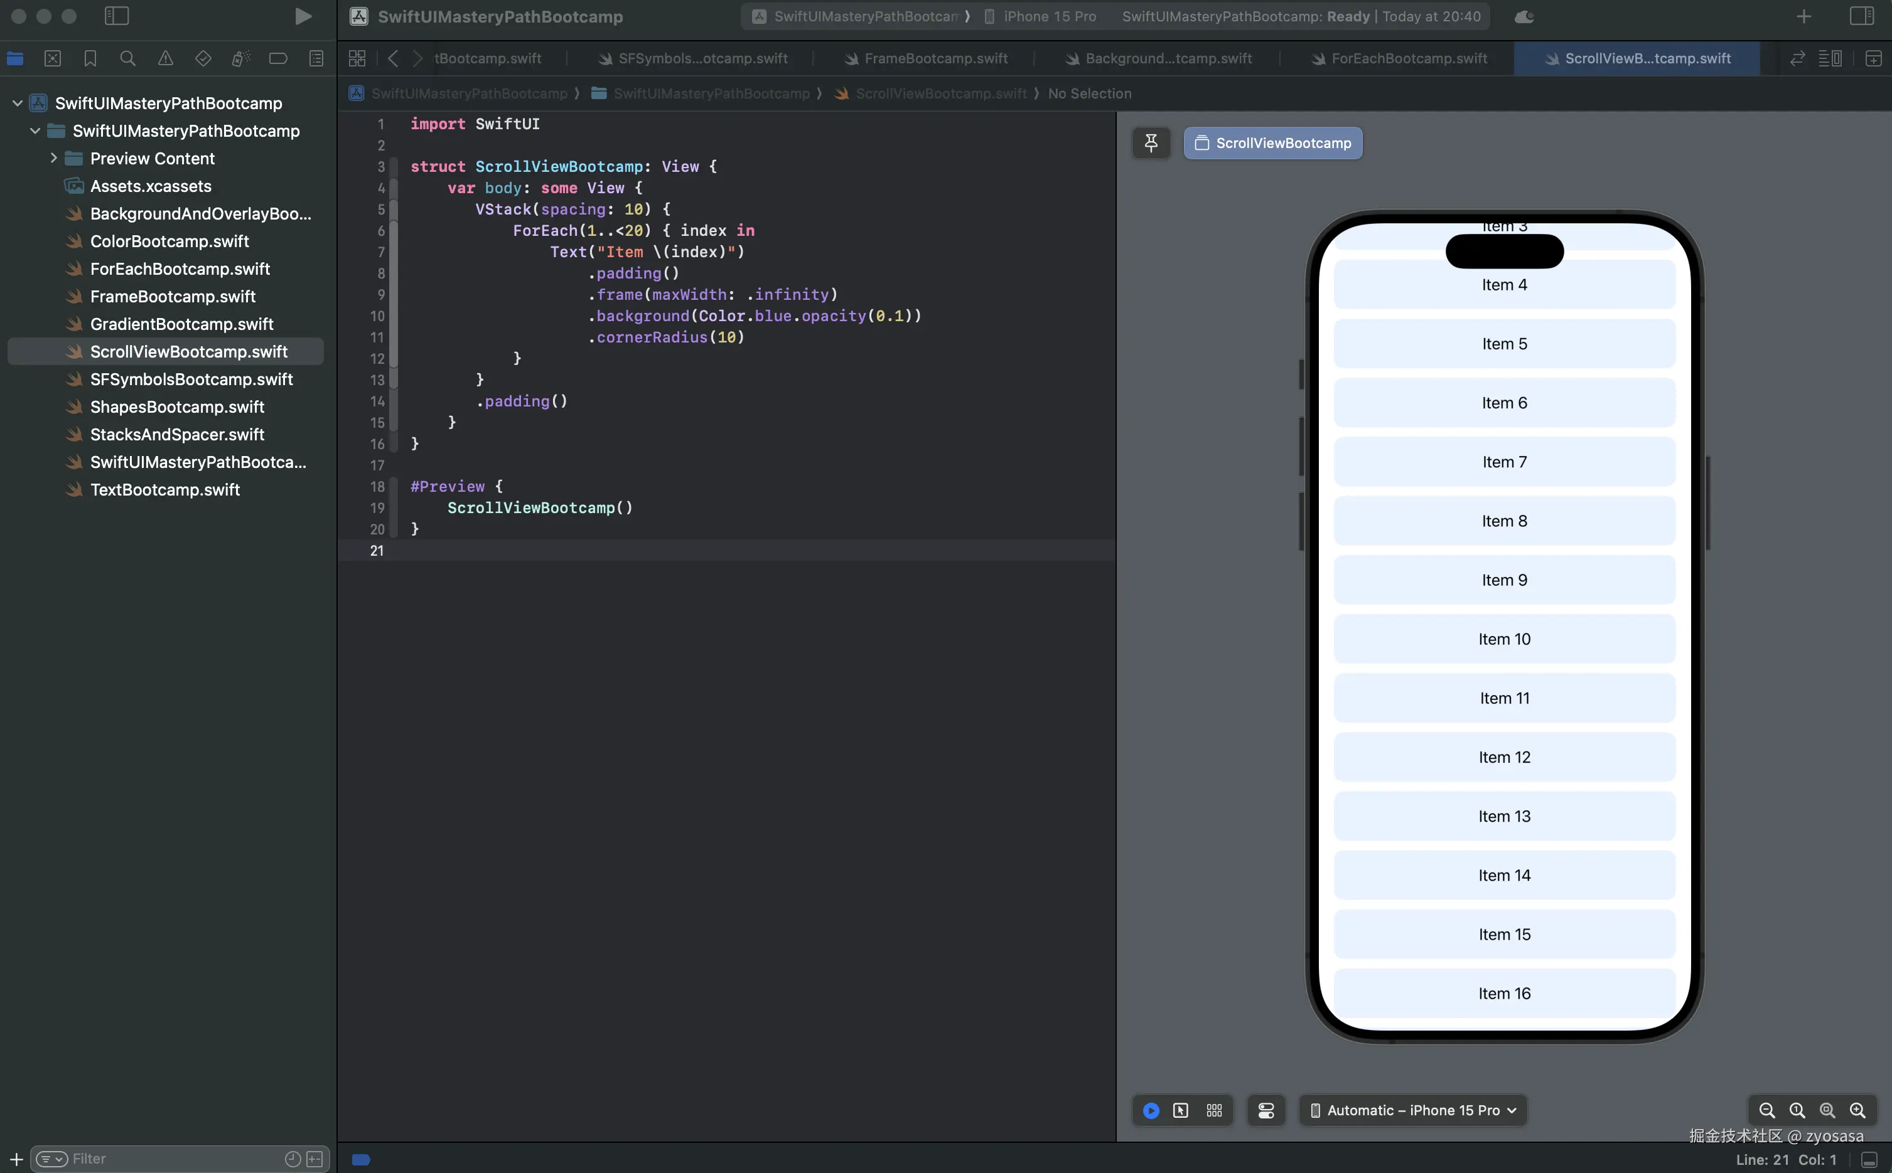
Task: Open the Bookmark navigator icon
Action: (x=90, y=58)
